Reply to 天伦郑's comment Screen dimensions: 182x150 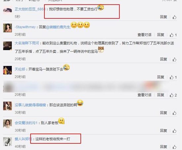[x=160, y=77]
